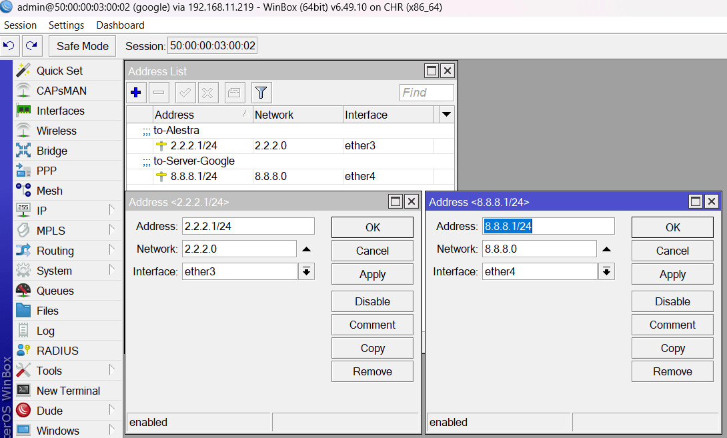727x438 pixels.
Task: Click the Network column header
Action: (x=297, y=115)
